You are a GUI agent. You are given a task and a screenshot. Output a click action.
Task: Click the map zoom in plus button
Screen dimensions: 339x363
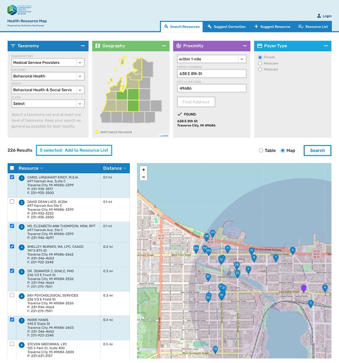(x=143, y=170)
